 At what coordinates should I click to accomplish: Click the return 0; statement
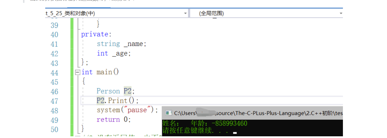pyautogui.click(x=114, y=120)
